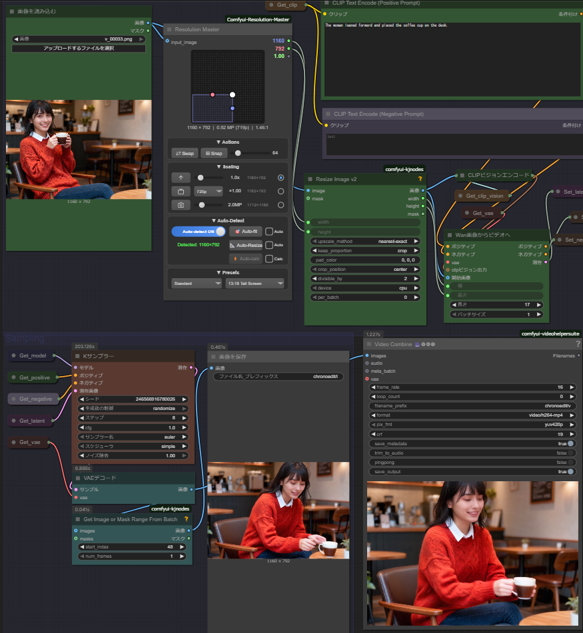Increase ステップ value with its right arrow
Image resolution: width=583 pixels, height=633 pixels.
pyautogui.click(x=185, y=418)
